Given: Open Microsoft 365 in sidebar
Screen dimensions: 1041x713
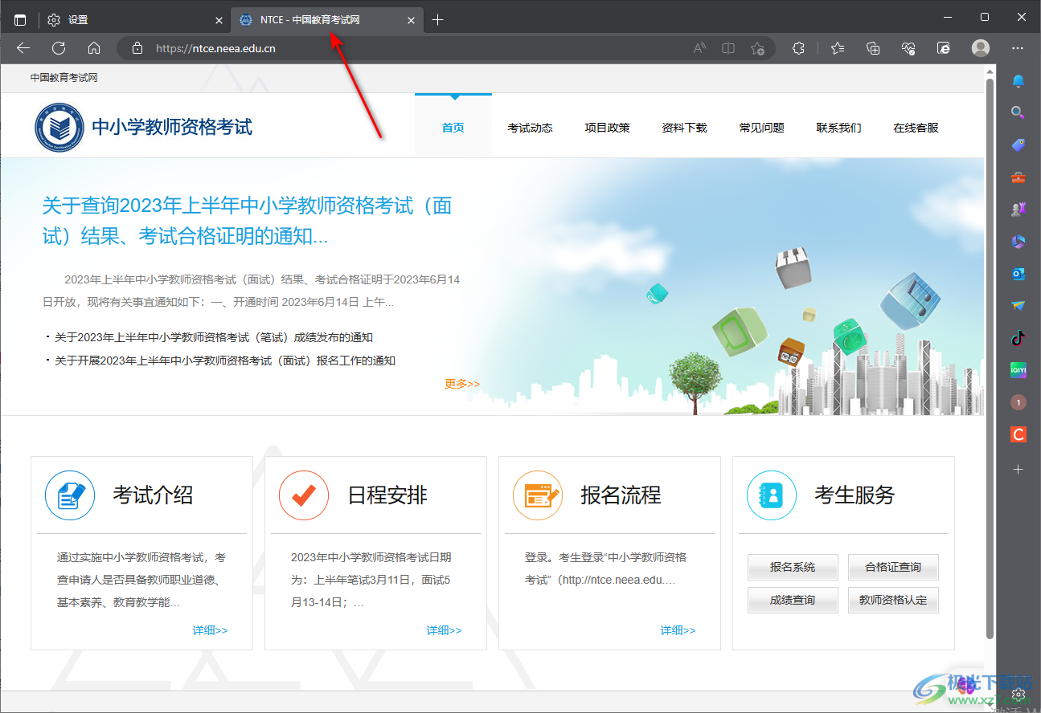Looking at the screenshot, I should point(1018,242).
